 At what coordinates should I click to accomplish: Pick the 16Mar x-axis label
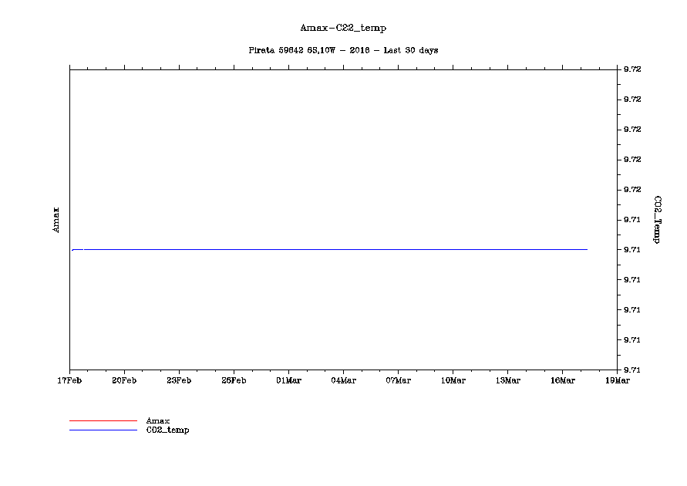click(x=562, y=380)
